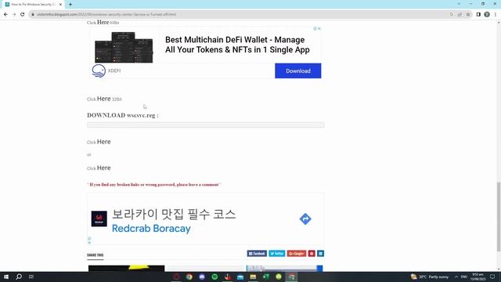The image size is (501, 282).
Task: Open Excel from the taskbar
Action: tap(266, 277)
